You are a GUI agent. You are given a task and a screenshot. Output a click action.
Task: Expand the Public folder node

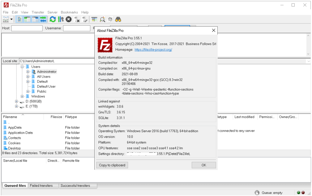[x=28, y=91]
